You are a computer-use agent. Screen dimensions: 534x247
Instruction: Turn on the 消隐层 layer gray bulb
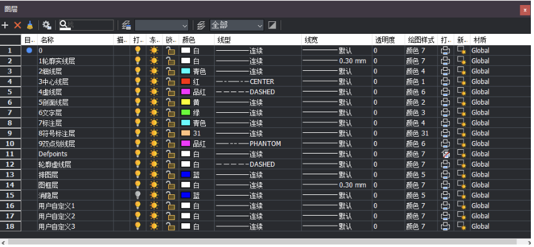137,195
